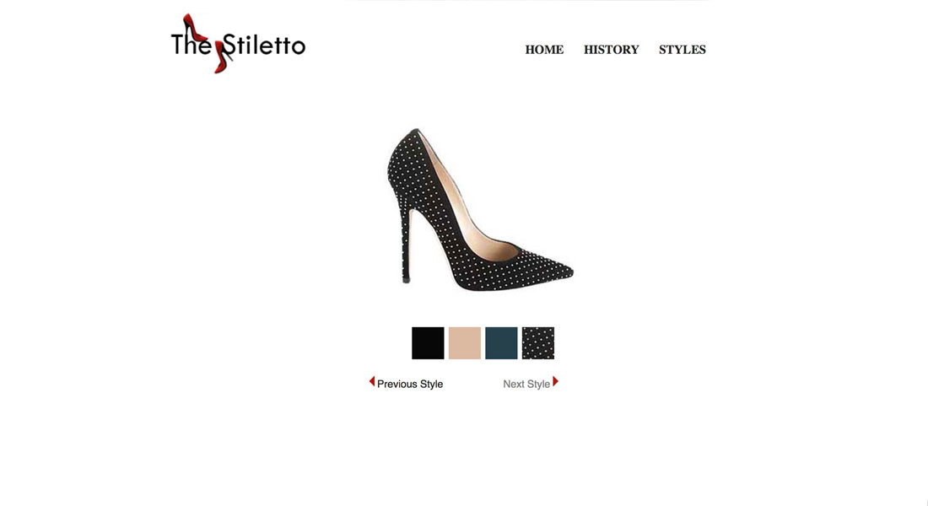Click the Next Style link text

click(526, 384)
